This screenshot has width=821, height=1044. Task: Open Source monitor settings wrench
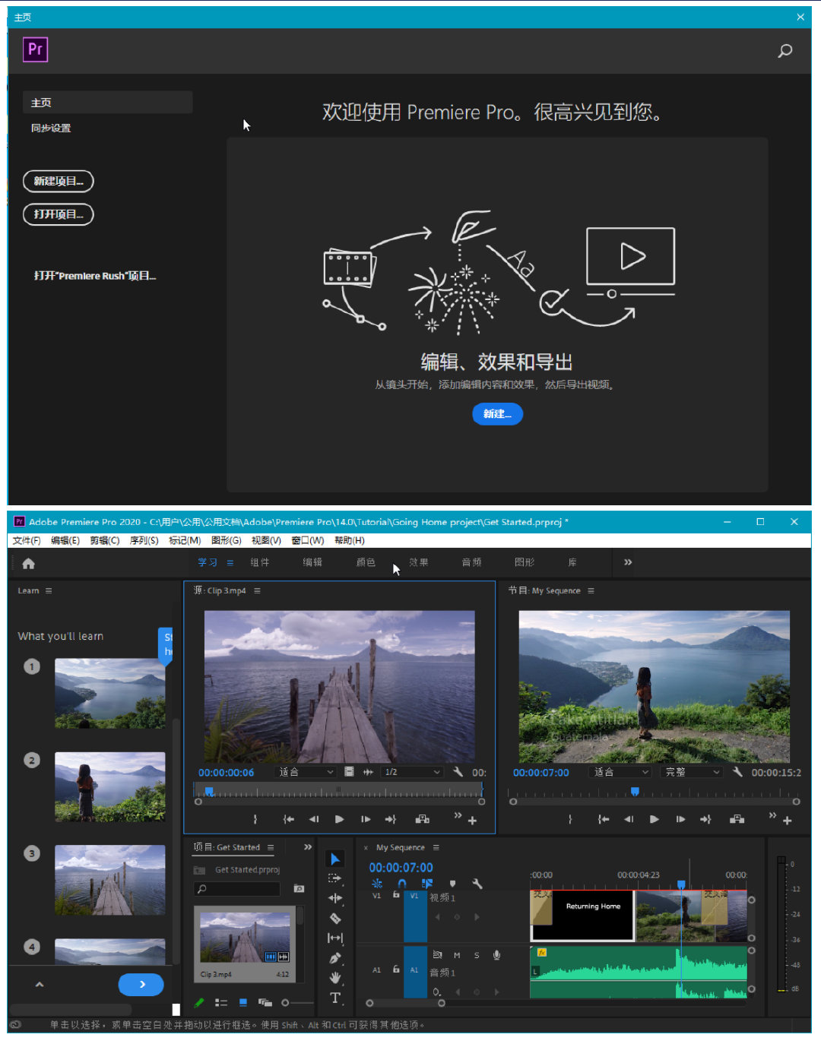(458, 772)
